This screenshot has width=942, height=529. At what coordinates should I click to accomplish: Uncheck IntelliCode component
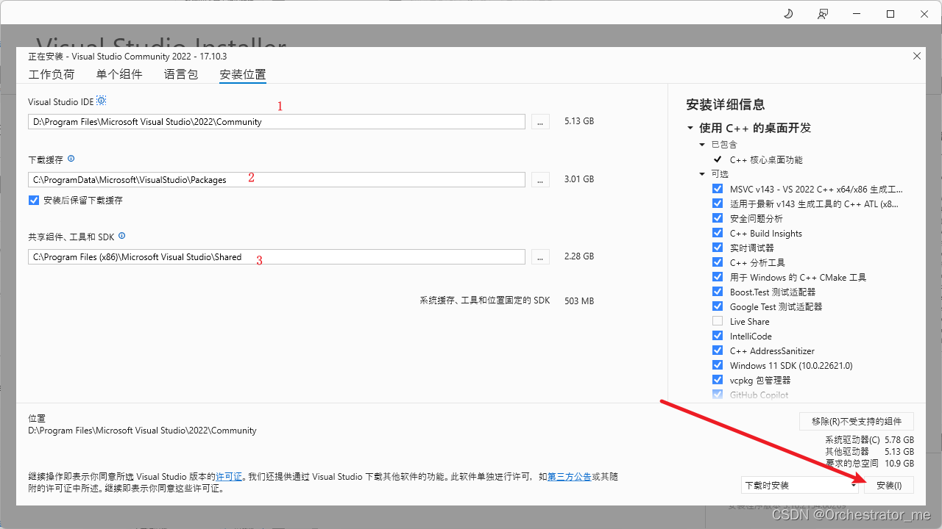(x=718, y=336)
